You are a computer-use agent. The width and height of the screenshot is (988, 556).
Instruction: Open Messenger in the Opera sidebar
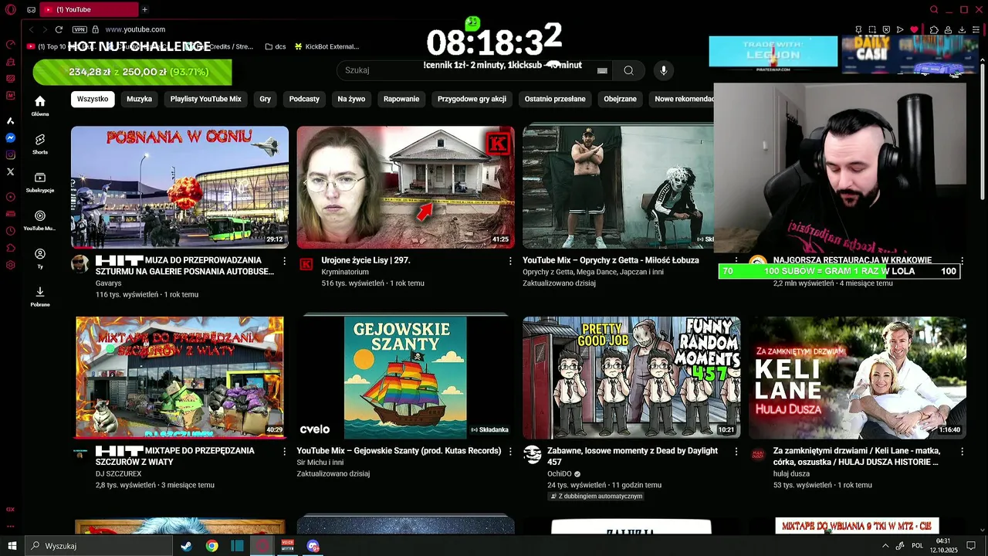(x=11, y=137)
